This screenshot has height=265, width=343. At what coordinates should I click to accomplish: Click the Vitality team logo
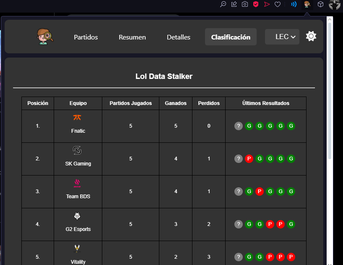(77, 249)
